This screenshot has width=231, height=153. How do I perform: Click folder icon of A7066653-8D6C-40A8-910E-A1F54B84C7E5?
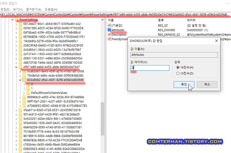[x=24, y=106]
